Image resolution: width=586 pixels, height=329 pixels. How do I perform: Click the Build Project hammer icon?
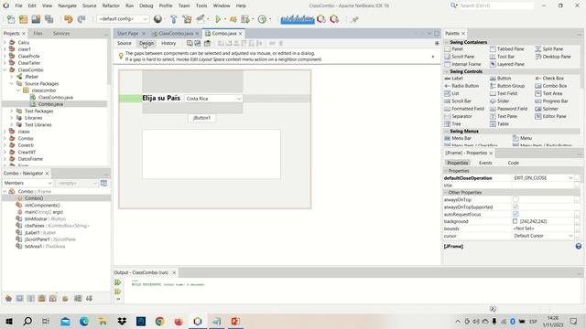click(173, 19)
